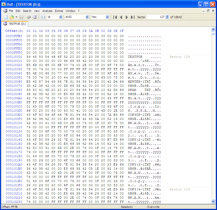This screenshot has height=210, width=217.
Task: Click the Sector number input field
Action: (x=156, y=17)
